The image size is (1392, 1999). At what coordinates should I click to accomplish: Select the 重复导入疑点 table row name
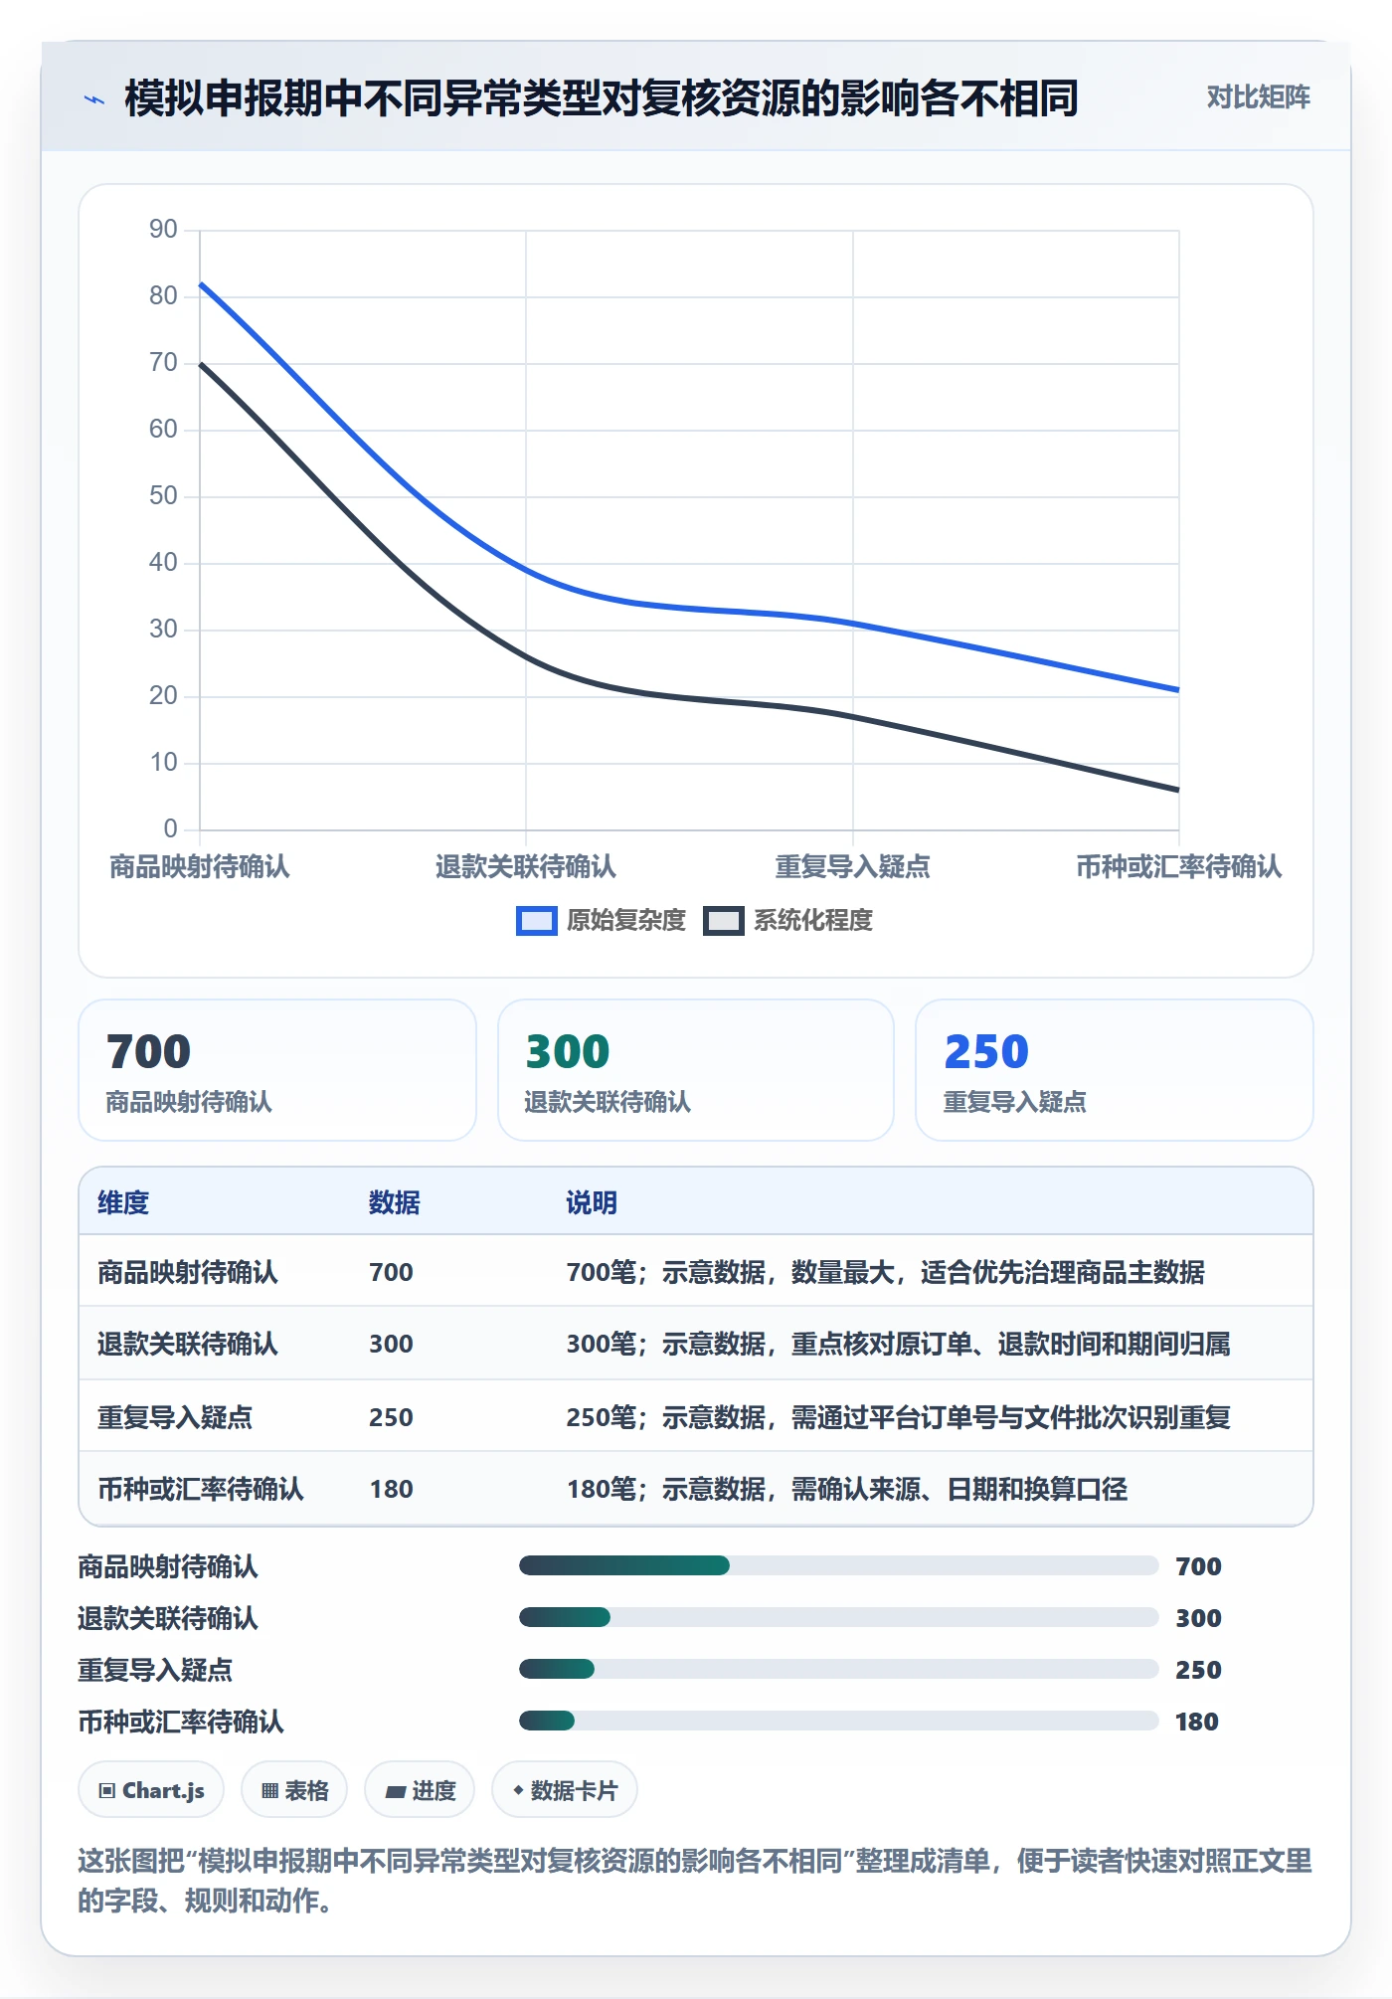(175, 1417)
